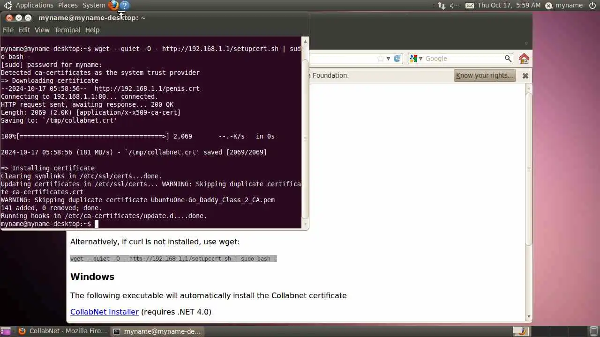Open the CollabNet Installer link

point(105,312)
